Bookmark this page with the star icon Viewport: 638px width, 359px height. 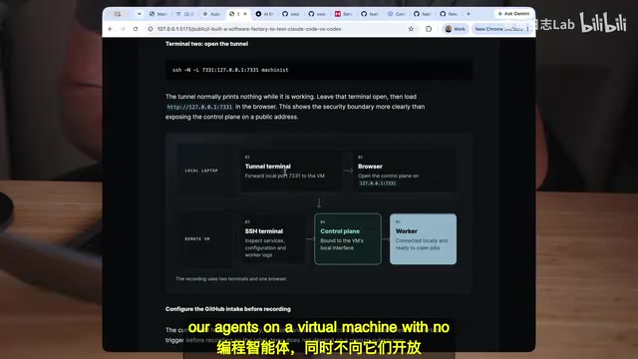click(411, 29)
